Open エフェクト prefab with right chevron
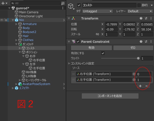 point(64,88)
